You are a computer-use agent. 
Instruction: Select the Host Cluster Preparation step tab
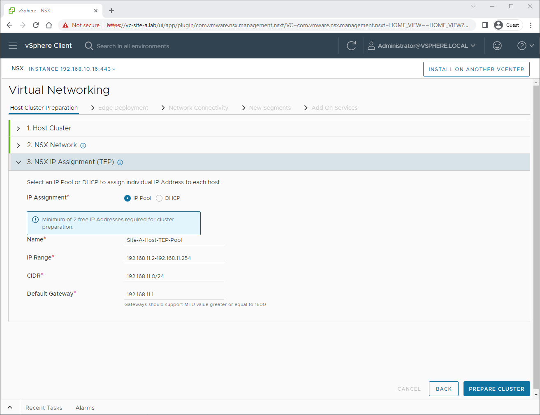tap(44, 108)
